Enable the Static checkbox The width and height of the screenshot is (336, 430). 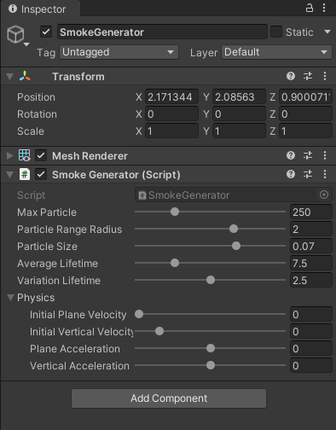(x=276, y=32)
